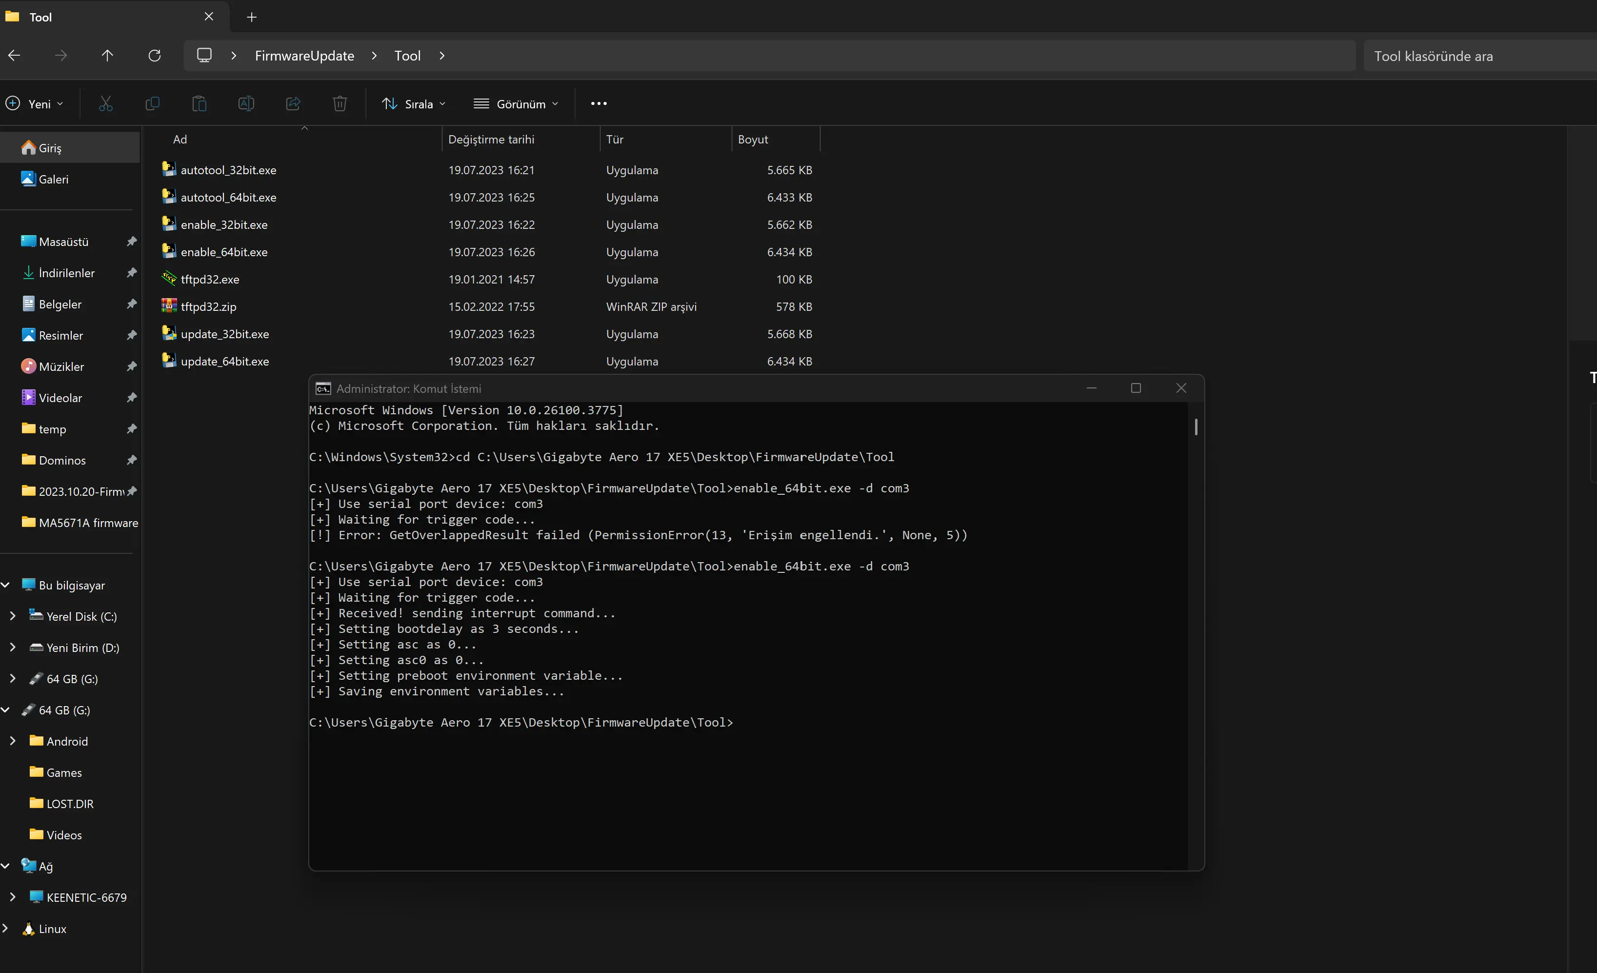Select enable_64bit.exe file
This screenshot has width=1597, height=973.
[x=223, y=252]
